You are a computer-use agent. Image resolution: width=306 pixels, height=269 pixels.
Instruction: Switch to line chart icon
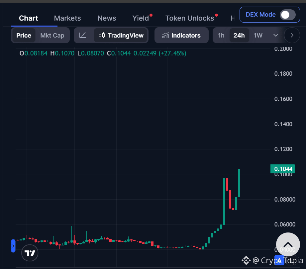click(83, 35)
